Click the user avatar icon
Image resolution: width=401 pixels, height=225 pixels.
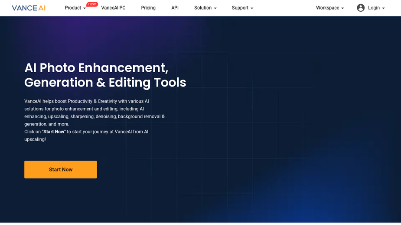tap(361, 8)
